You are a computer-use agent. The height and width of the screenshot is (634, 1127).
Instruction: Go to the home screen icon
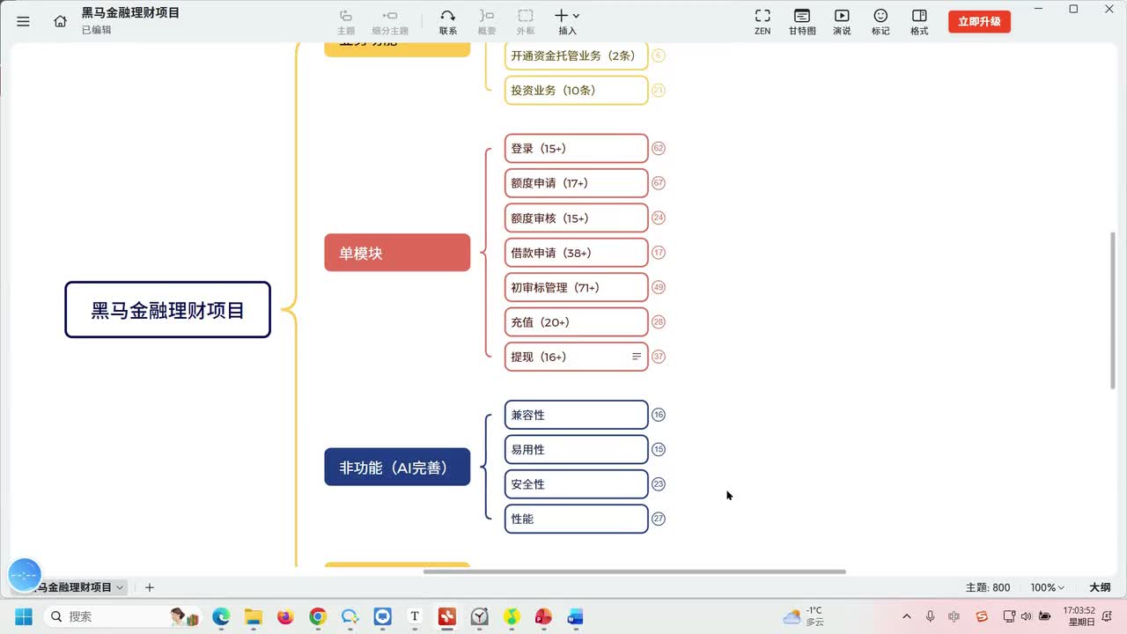pos(60,21)
